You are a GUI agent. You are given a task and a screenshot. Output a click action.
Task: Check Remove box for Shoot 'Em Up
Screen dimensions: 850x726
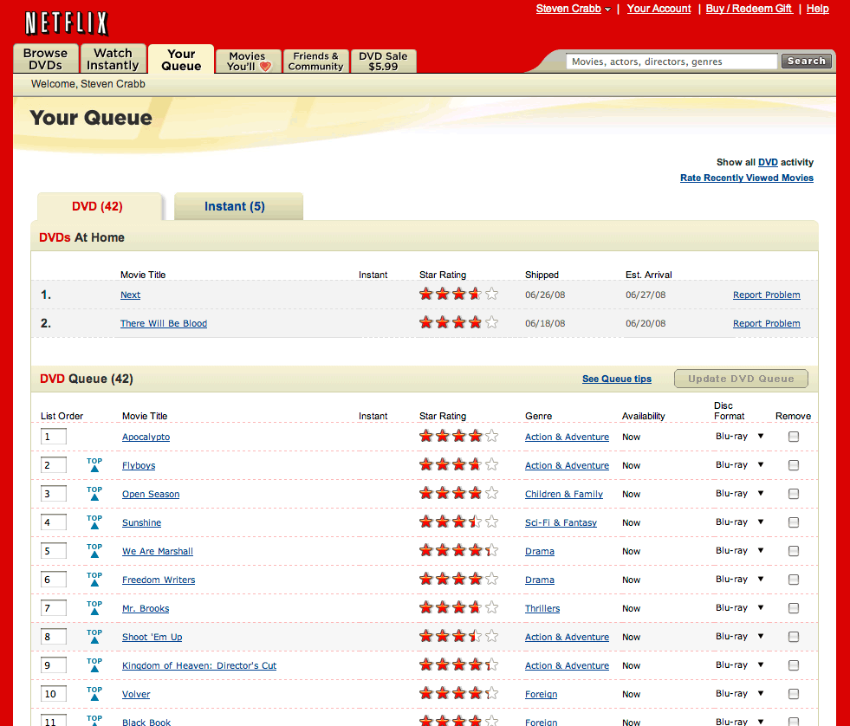click(794, 637)
